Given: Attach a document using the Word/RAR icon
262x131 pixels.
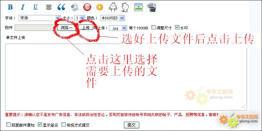Looking at the screenshot, I should click(x=151, y=7).
